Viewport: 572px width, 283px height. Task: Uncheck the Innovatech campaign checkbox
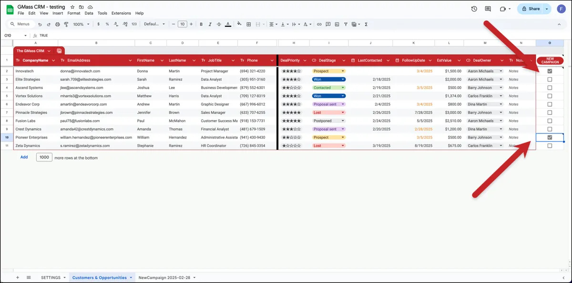pos(550,71)
